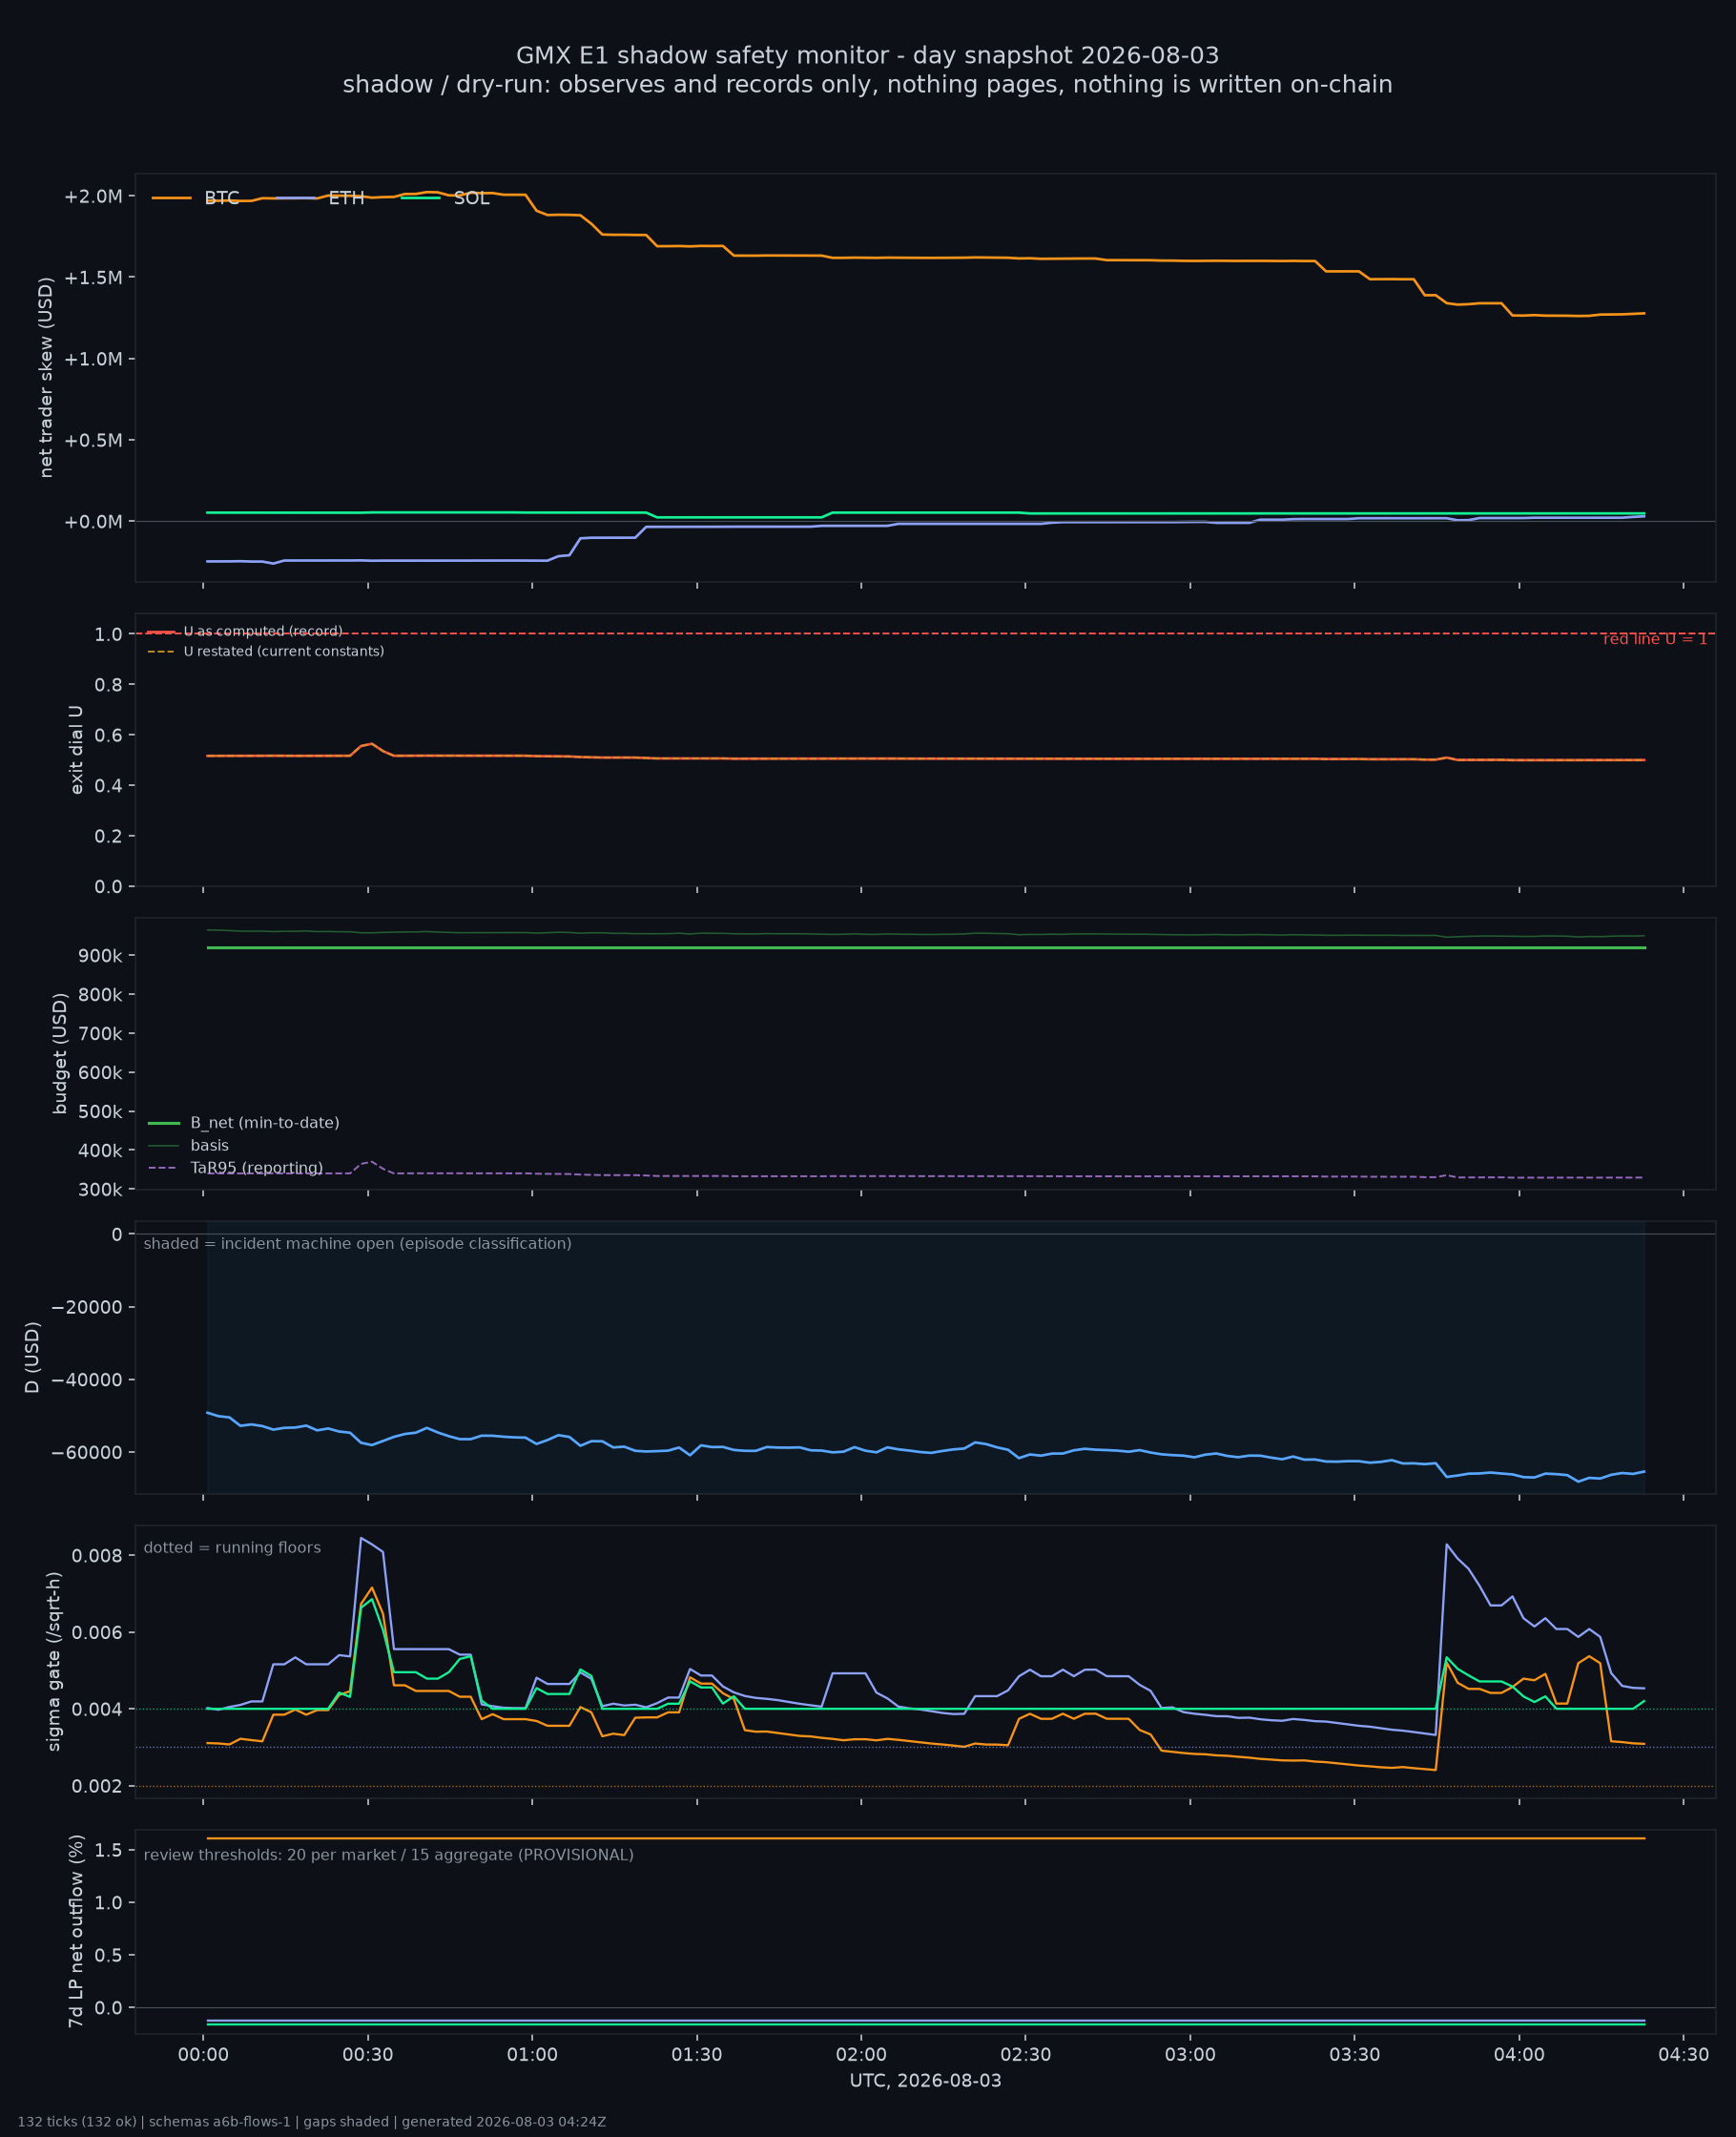
Task: Click the '300k' budget tick label
Action: [x=100, y=1190]
